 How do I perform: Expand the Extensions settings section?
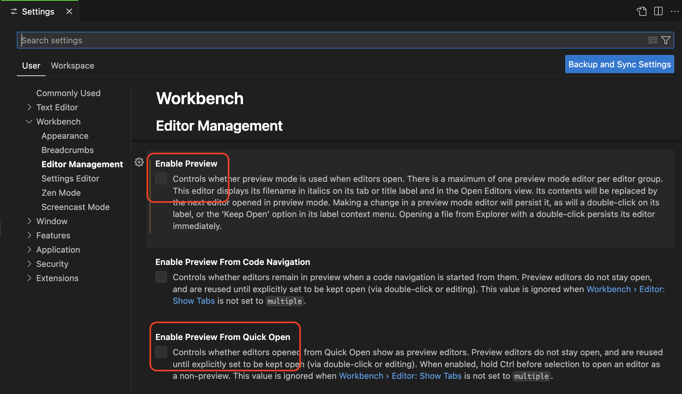pos(29,278)
